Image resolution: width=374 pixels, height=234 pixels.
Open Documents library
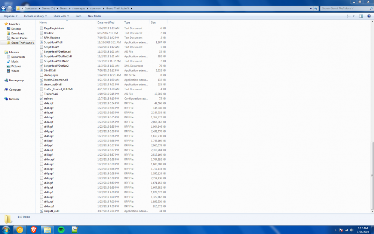[18, 57]
